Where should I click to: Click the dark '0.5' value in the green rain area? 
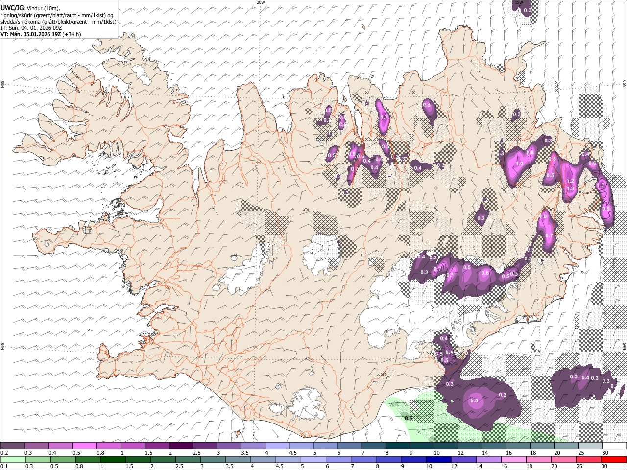pyautogui.click(x=409, y=418)
